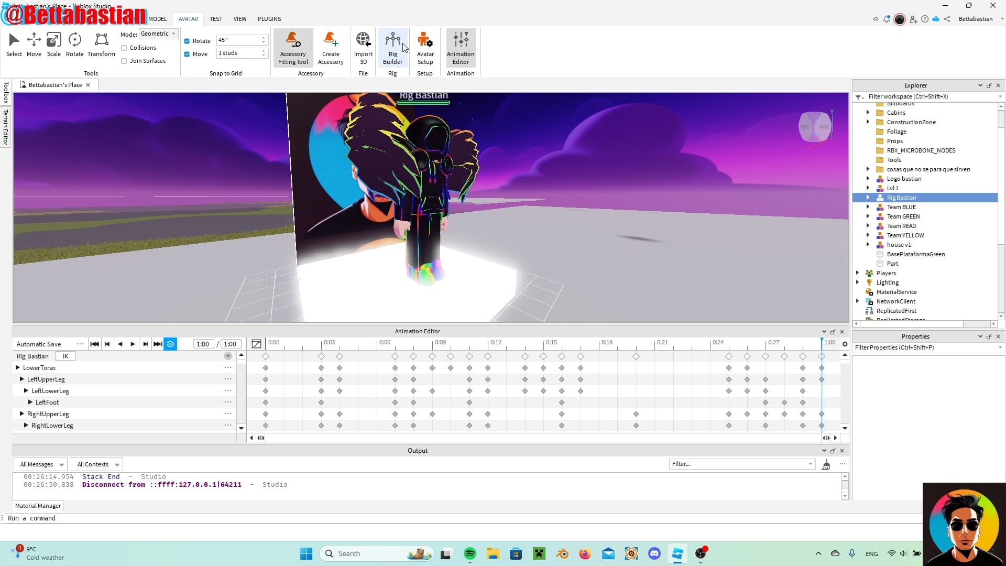Open Avatar Setup

(425, 48)
